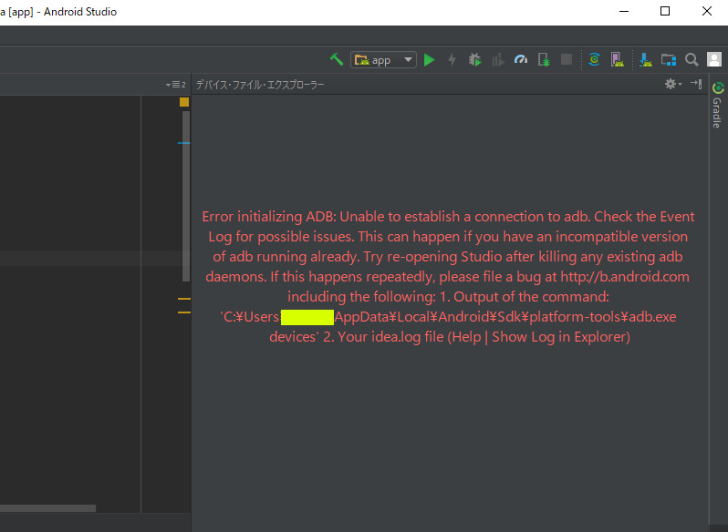
Task: Click the editor horizontal scrollbar thumb
Action: click(47, 508)
